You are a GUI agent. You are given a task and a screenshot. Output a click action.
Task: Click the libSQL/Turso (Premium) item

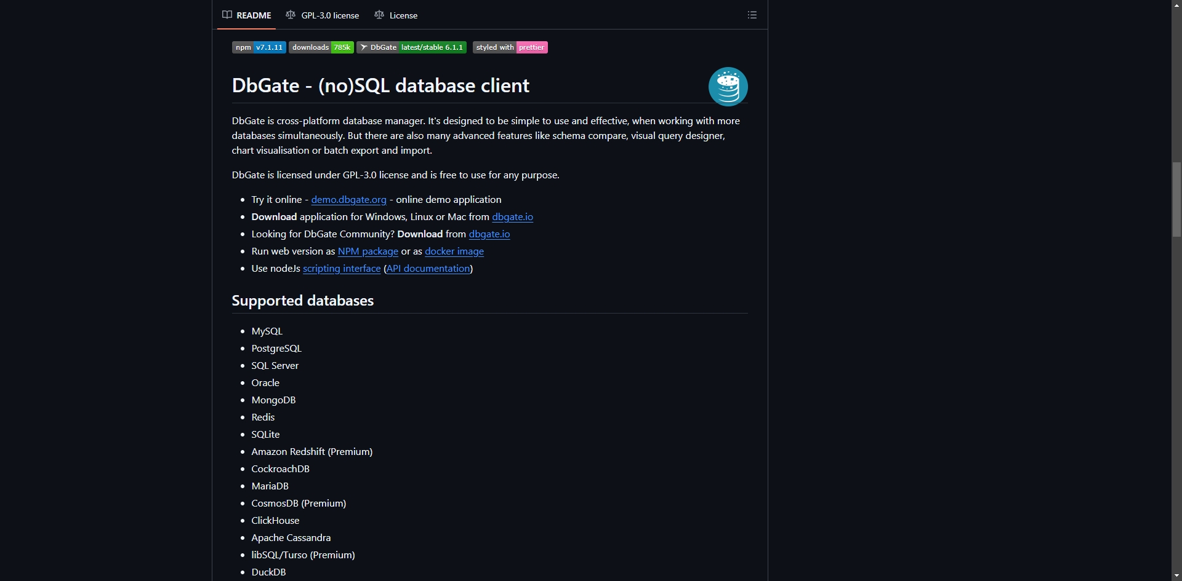pos(304,555)
